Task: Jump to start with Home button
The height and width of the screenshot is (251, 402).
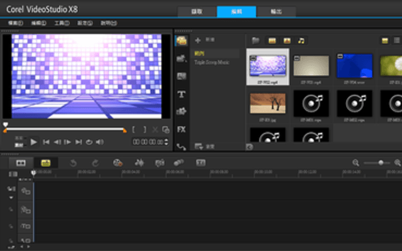Action: (46, 142)
